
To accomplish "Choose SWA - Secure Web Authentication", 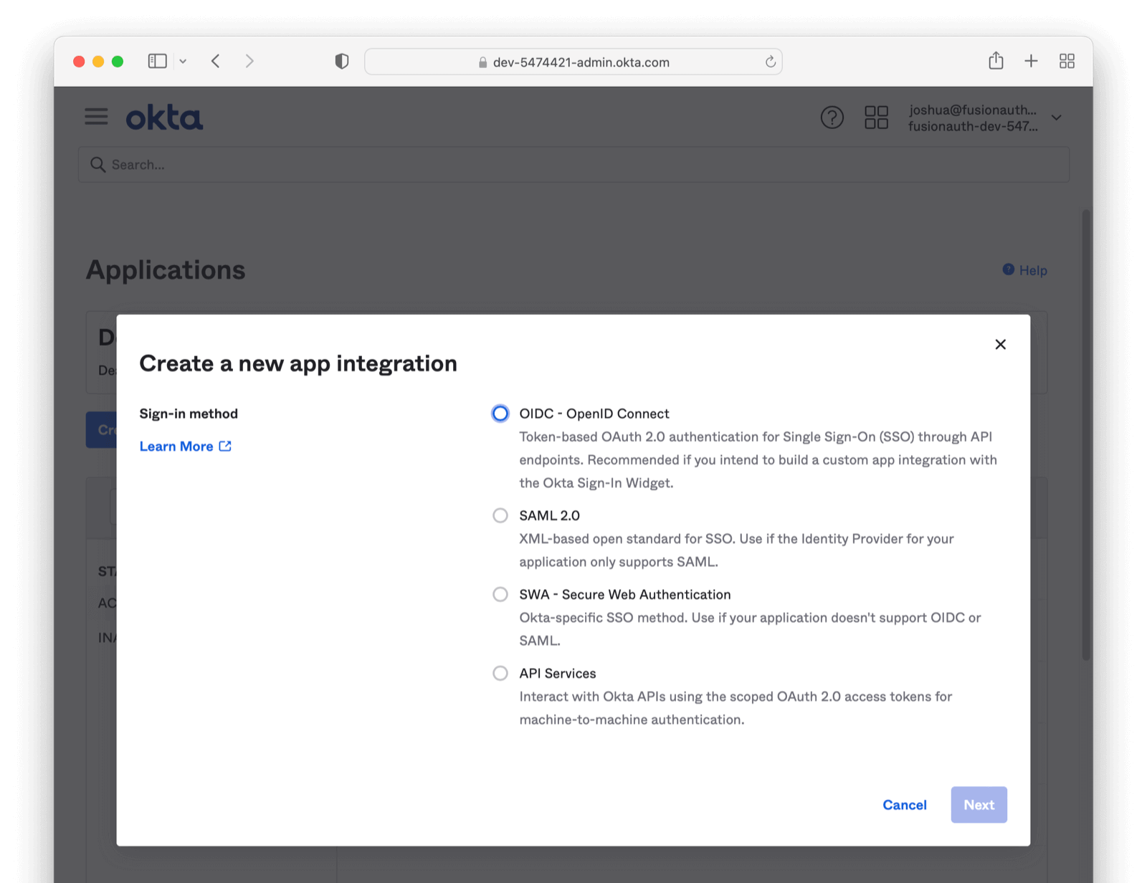I will [500, 594].
